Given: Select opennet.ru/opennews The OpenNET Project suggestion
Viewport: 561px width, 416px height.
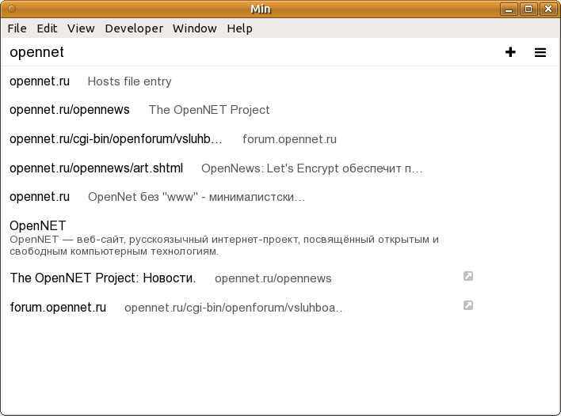Looking at the screenshot, I should click(x=280, y=110).
